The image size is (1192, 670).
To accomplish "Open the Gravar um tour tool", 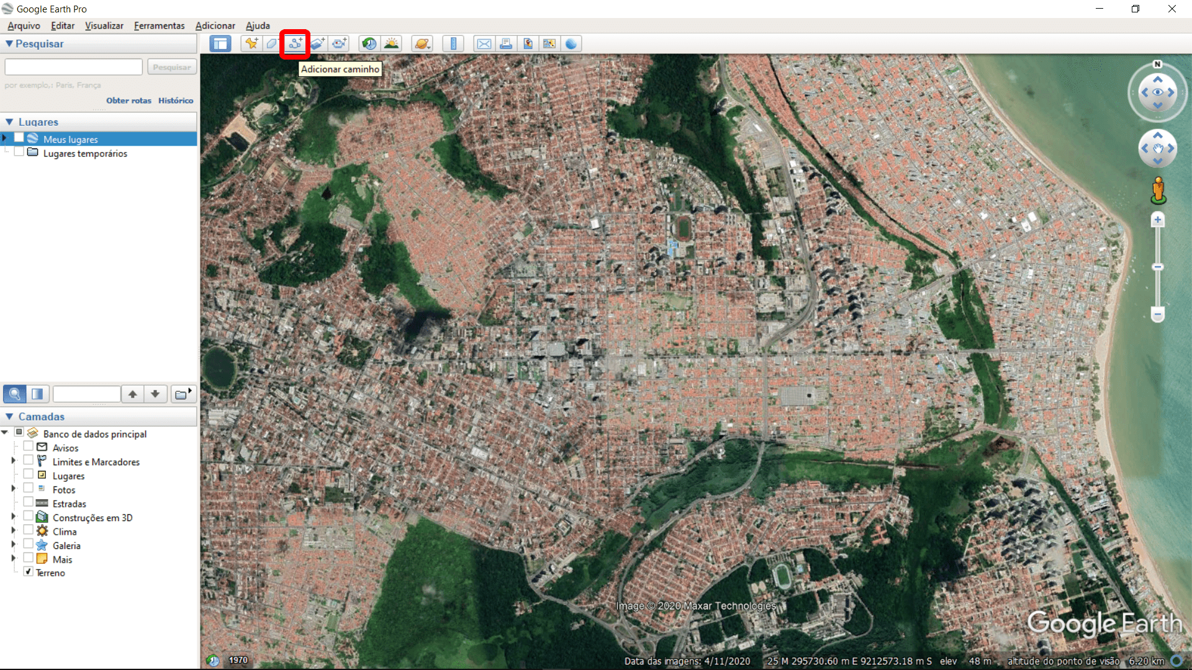I will pos(339,43).
